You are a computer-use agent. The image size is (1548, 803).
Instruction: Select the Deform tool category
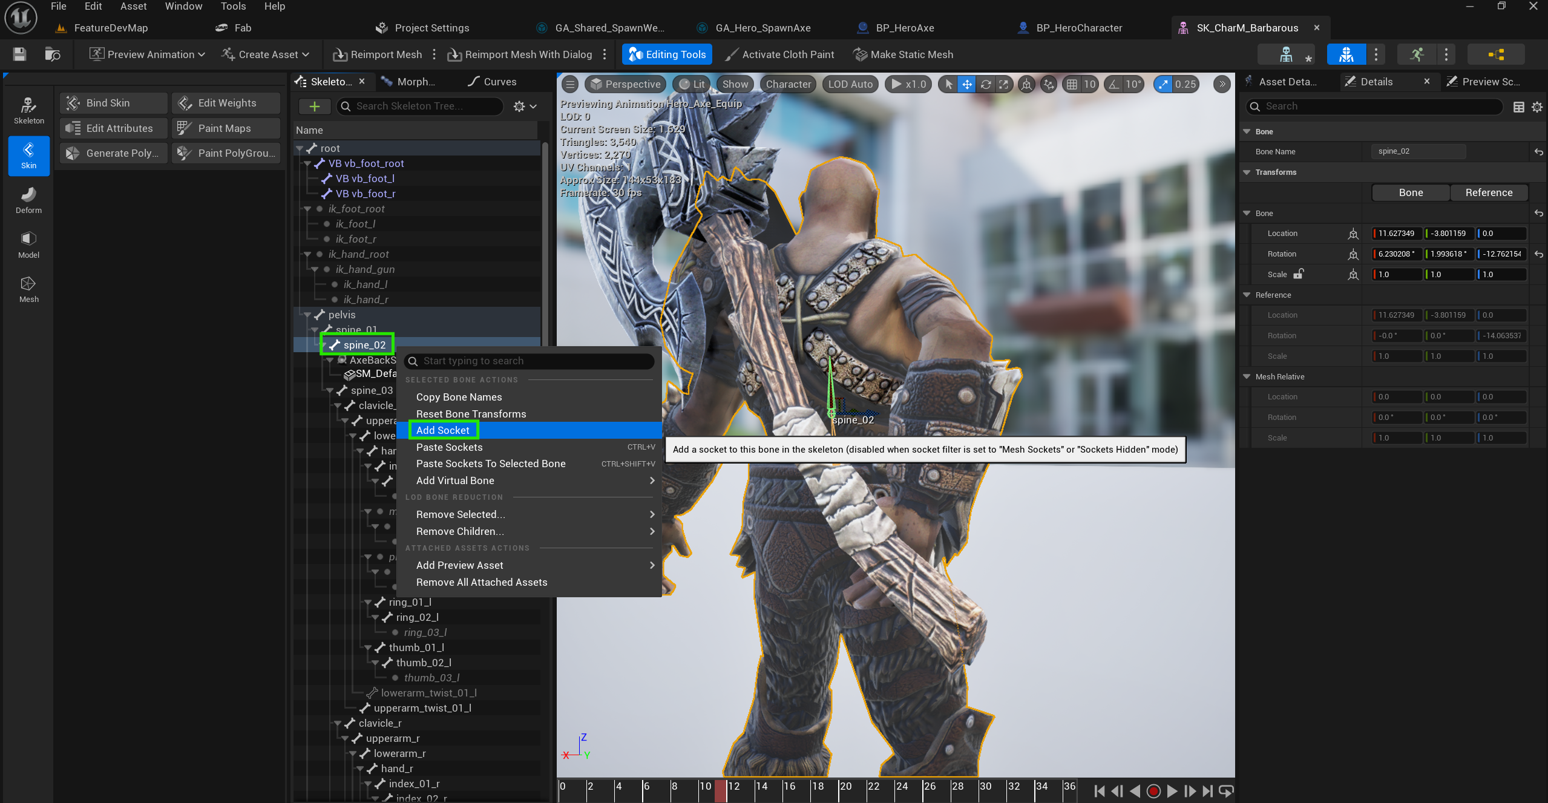[28, 200]
